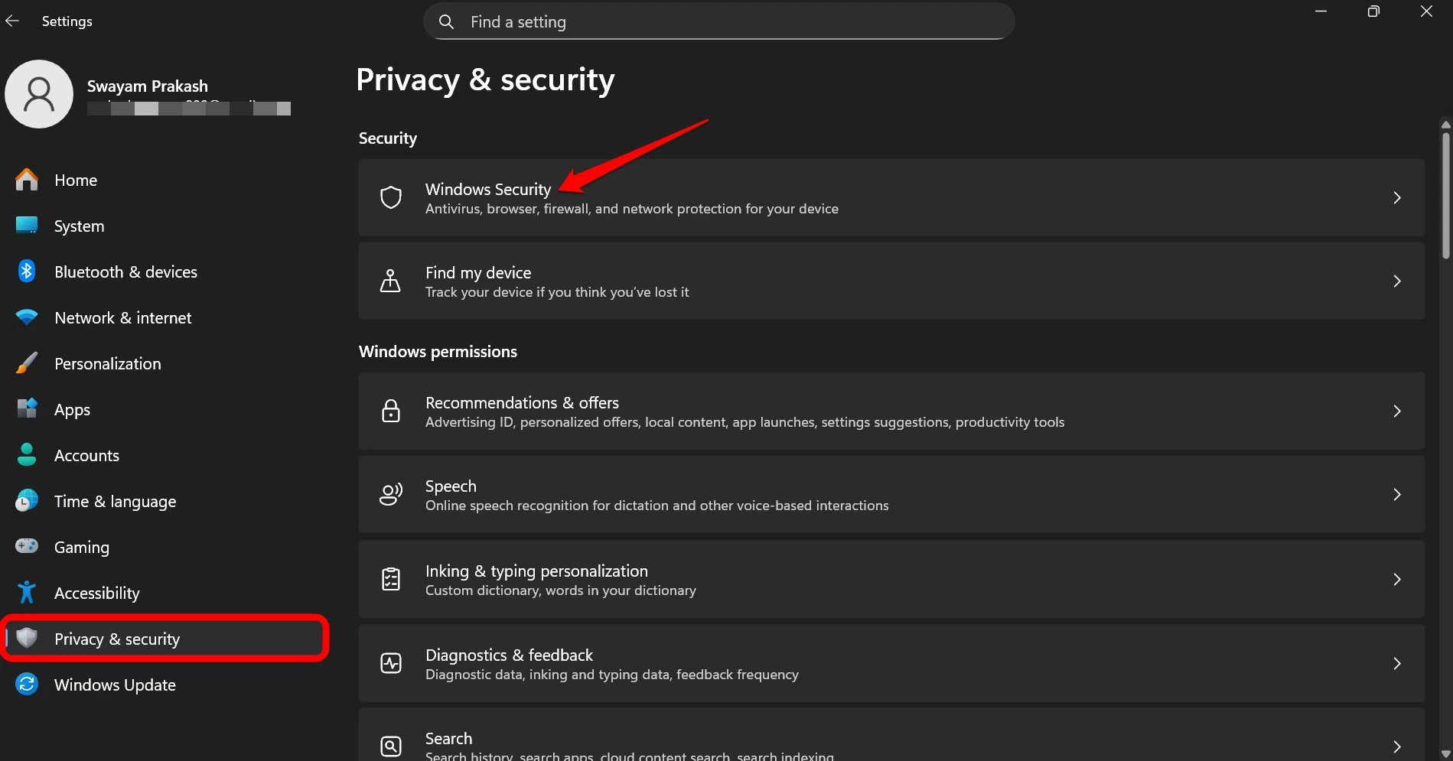
Task: Switch to the Time & language section
Action: (115, 501)
